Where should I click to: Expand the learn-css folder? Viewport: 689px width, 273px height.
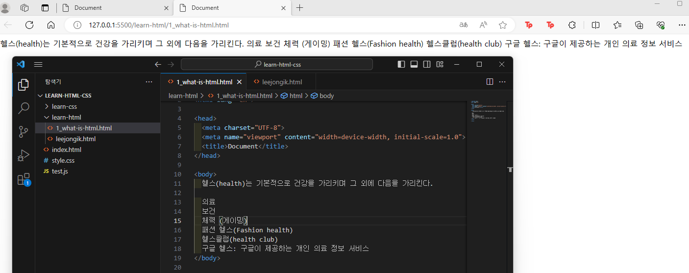point(64,106)
